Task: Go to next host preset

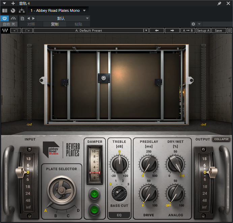Action: (x=34, y=18)
